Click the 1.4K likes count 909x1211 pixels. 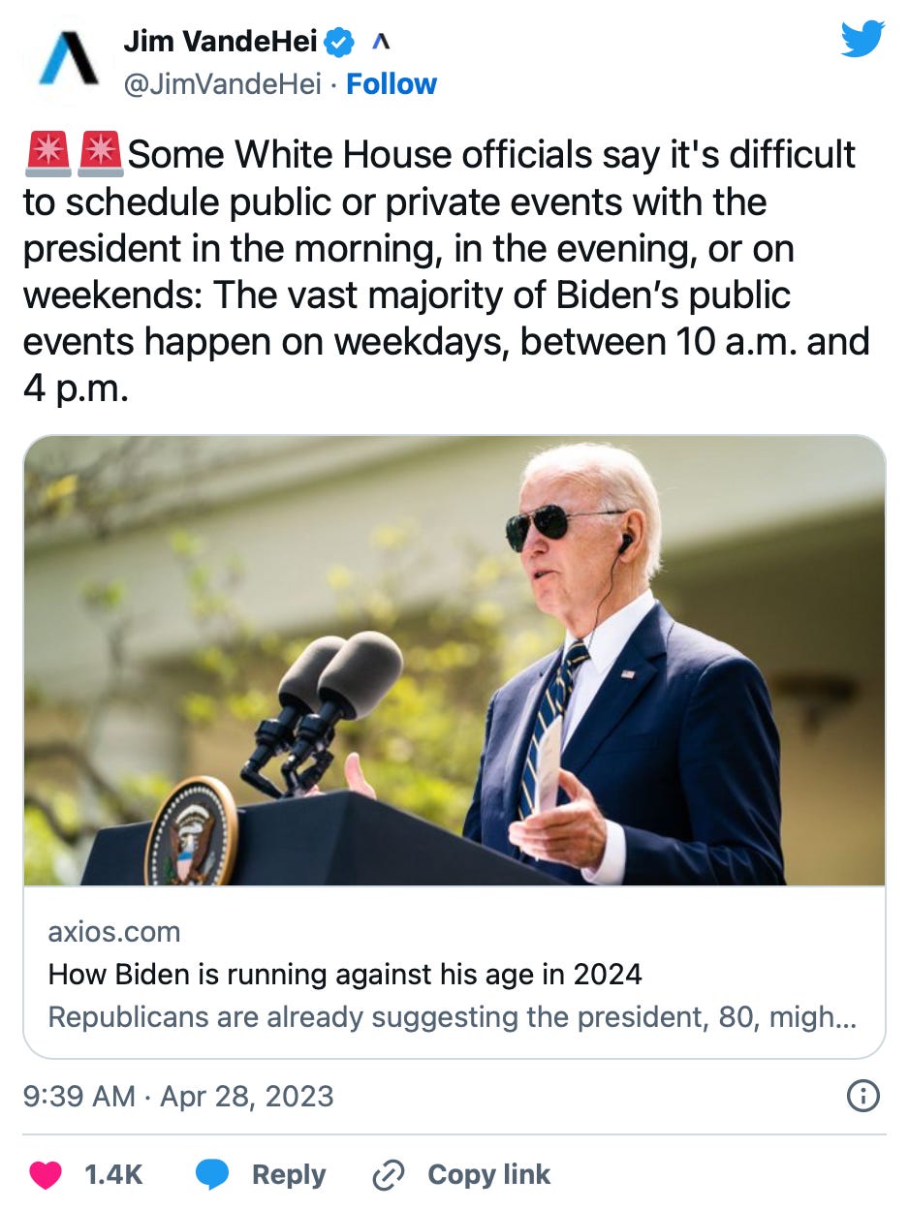pyautogui.click(x=112, y=1174)
